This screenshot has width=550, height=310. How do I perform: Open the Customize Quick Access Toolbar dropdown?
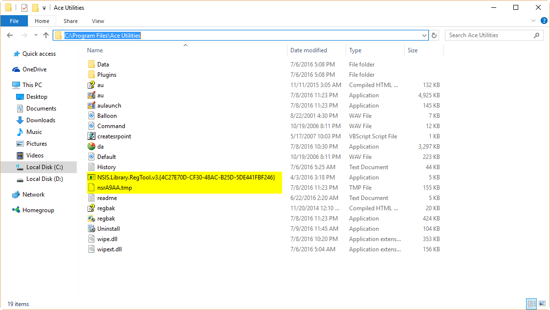pyautogui.click(x=44, y=8)
